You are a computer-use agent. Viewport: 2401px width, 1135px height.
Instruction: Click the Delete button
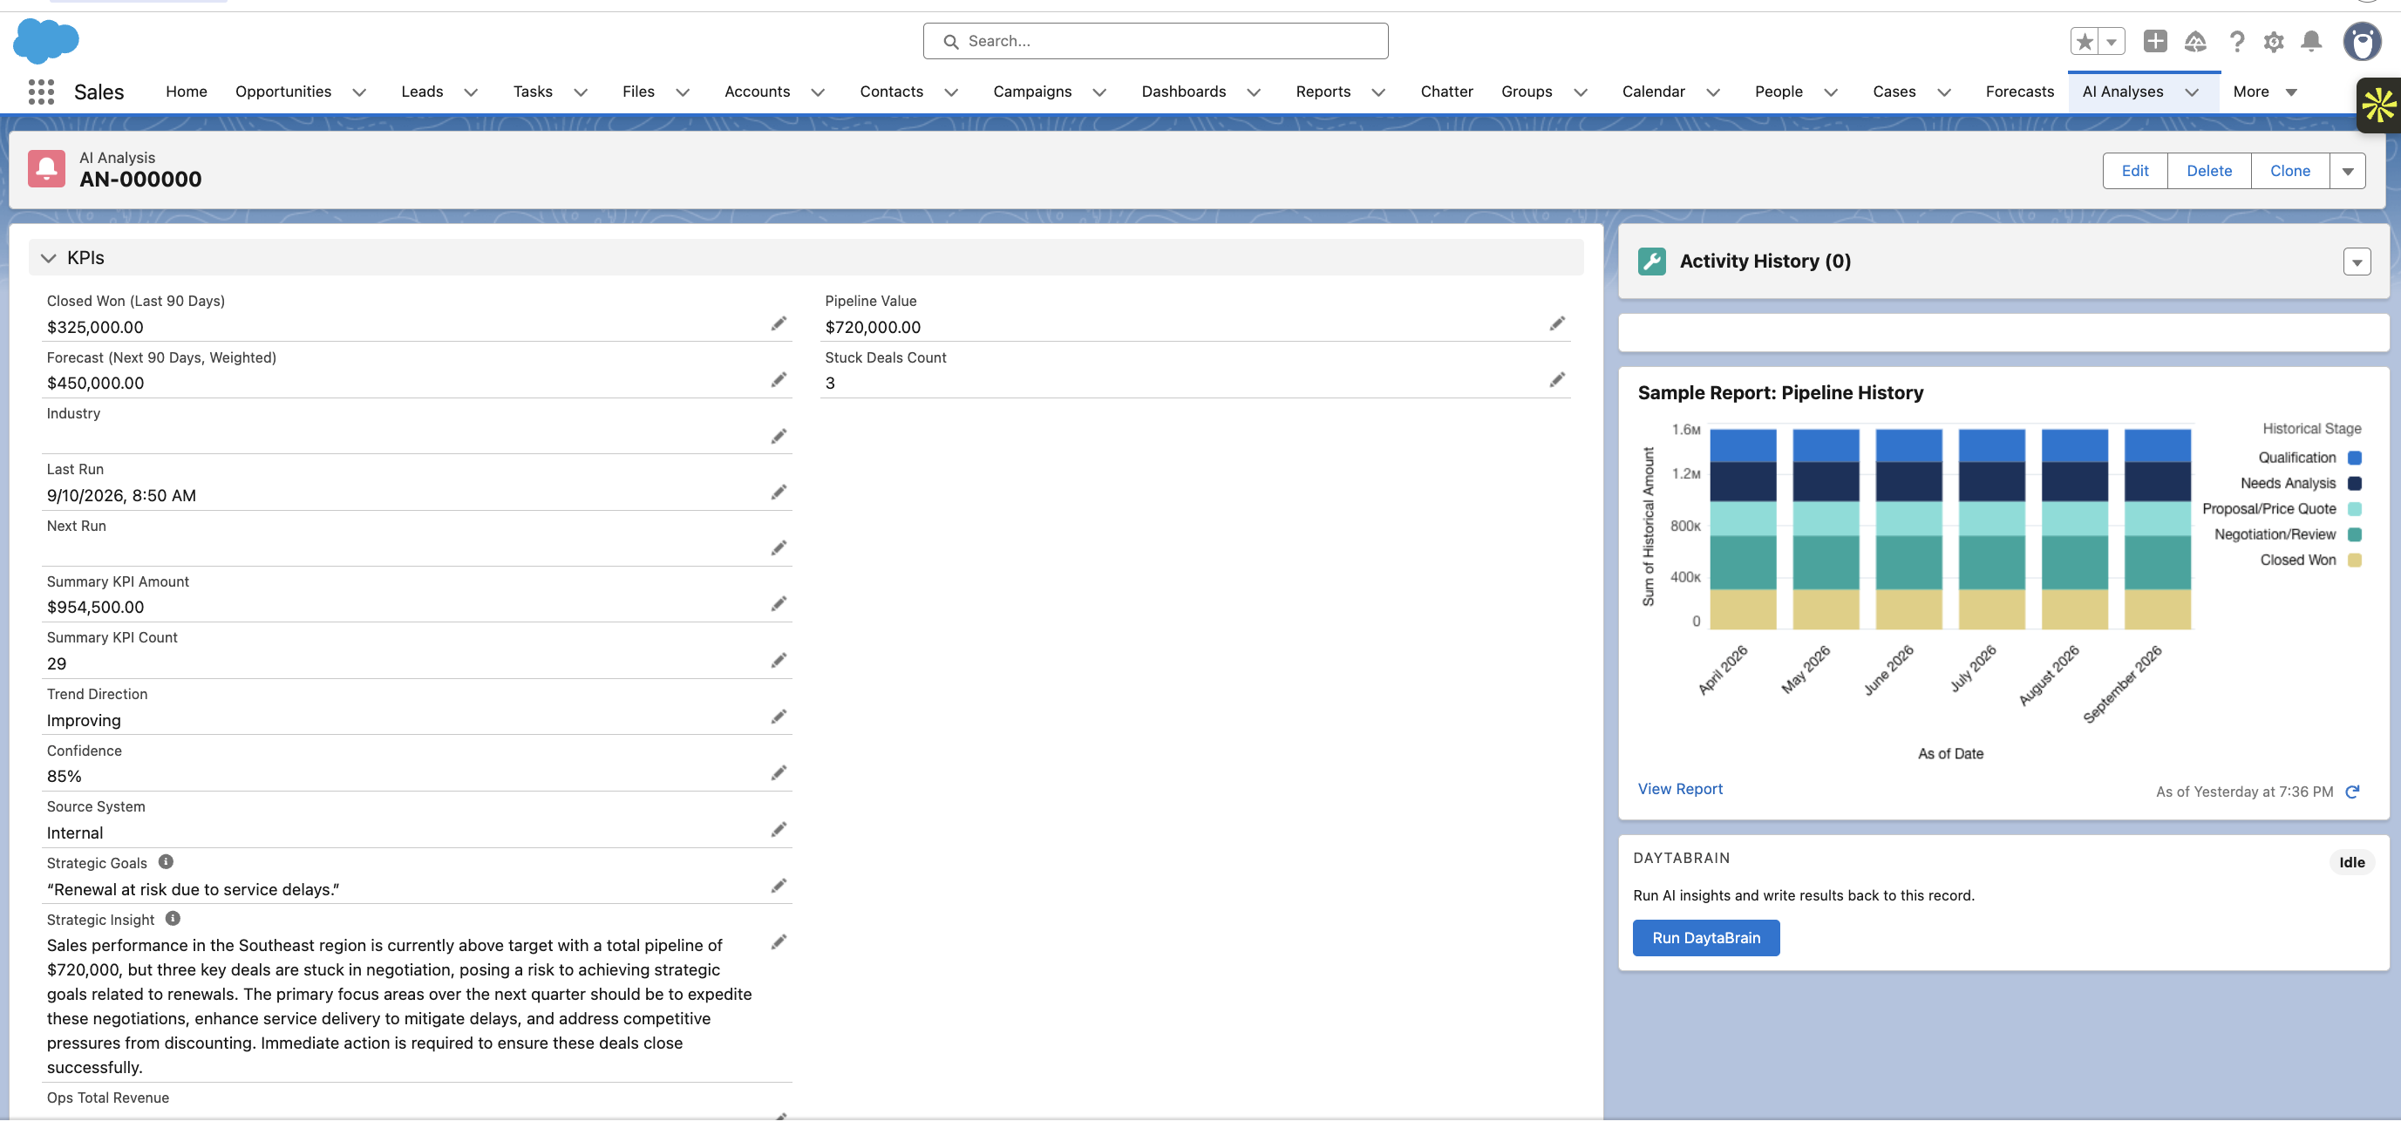2209,171
